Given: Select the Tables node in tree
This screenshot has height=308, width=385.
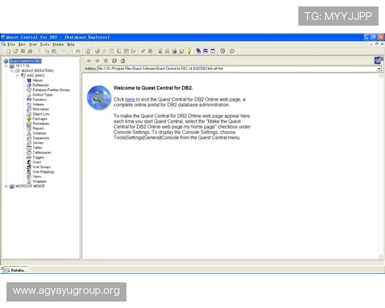Looking at the screenshot, I should point(38,147).
